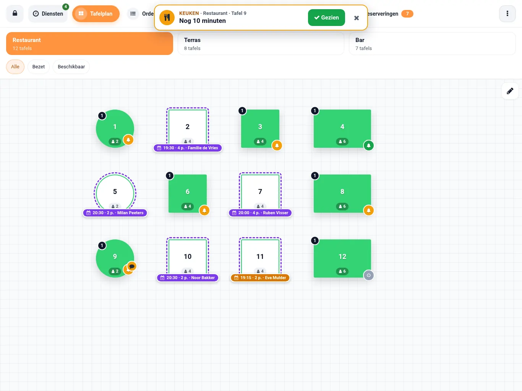The height and width of the screenshot is (391, 522).
Task: Open reservation tag Milan Peeters
Action: 115,213
